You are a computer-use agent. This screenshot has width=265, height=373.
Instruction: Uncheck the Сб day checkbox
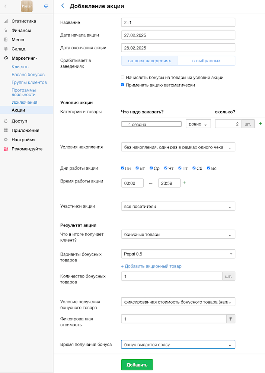point(194,168)
